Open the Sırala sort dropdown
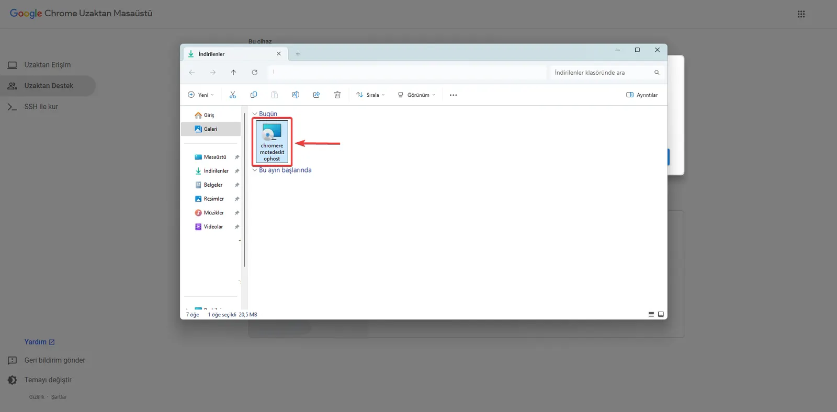Viewport: 837px width, 412px height. pos(370,95)
